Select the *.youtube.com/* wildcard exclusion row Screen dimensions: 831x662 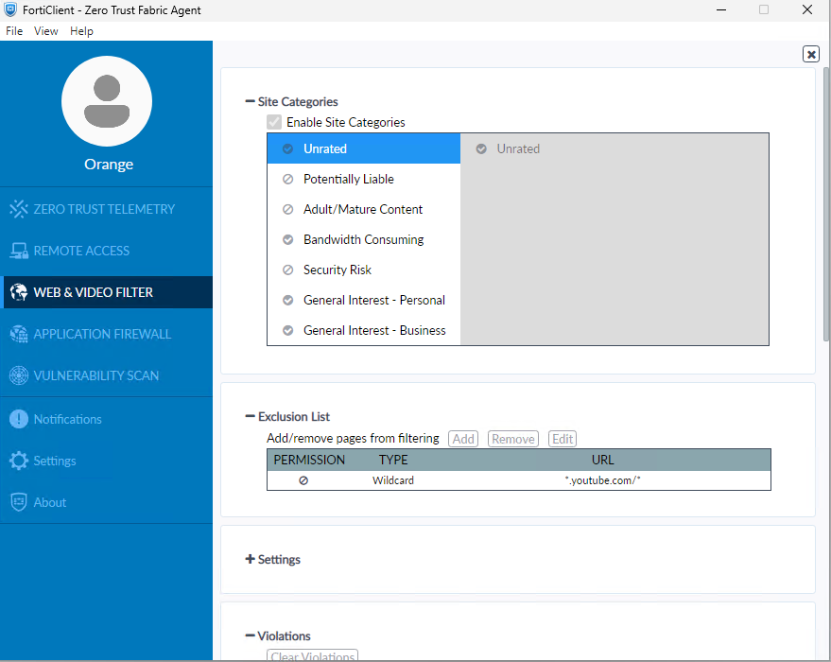pyautogui.click(x=518, y=480)
